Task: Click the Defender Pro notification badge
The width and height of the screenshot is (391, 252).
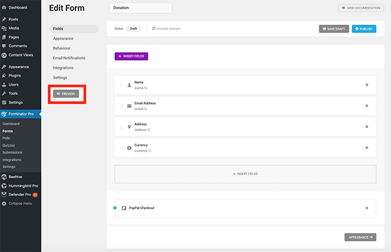Action: pos(35,195)
